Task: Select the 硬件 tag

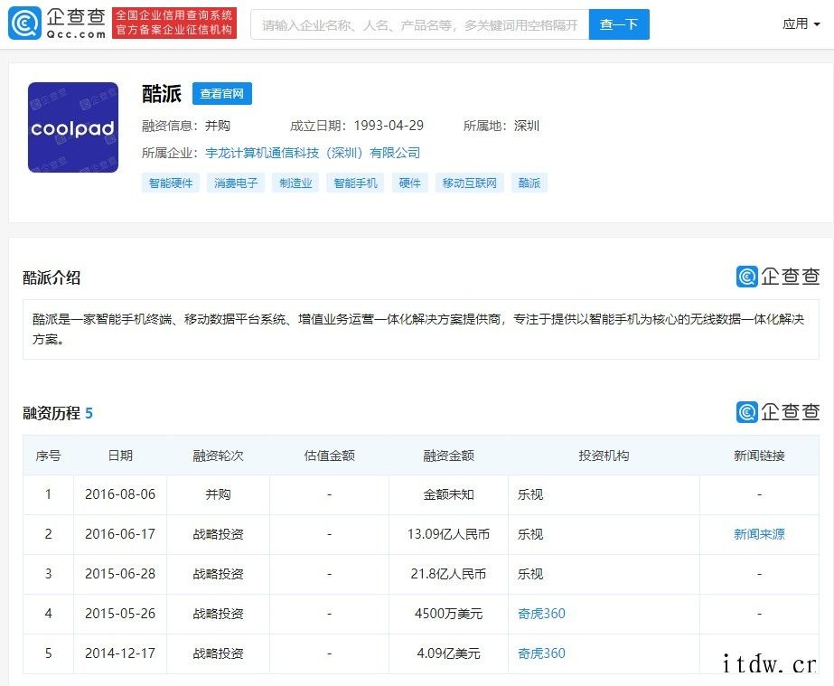Action: coord(409,183)
